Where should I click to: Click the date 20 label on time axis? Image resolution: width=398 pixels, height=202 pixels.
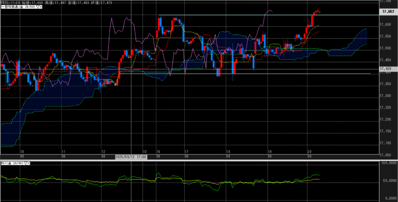309,152
